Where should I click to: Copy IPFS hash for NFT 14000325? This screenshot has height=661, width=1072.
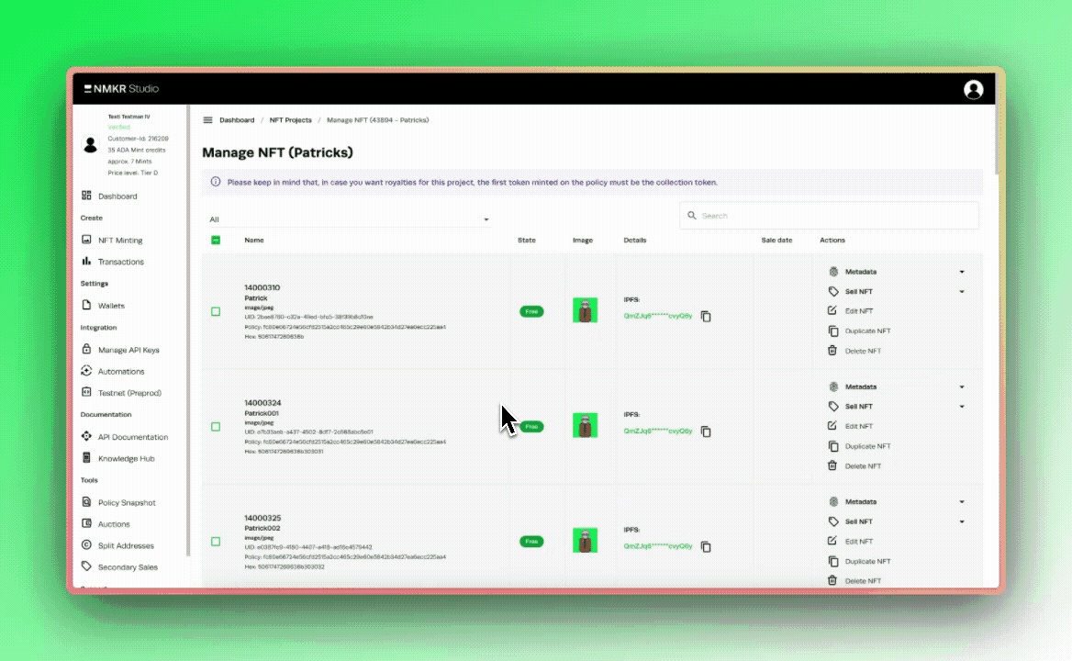706,547
